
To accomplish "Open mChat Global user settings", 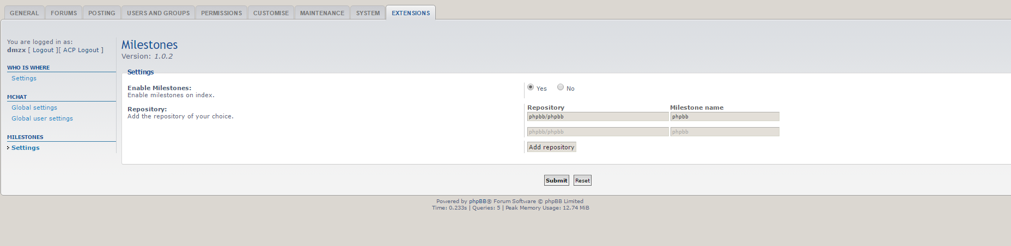I will tap(42, 118).
